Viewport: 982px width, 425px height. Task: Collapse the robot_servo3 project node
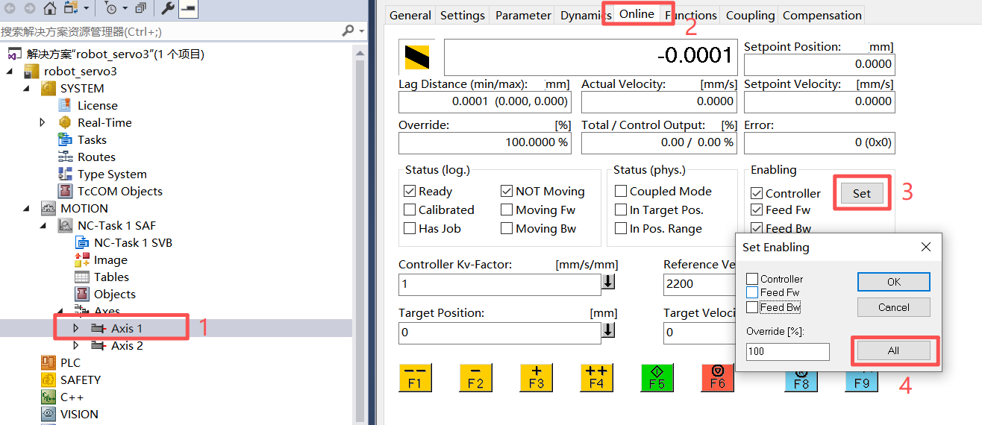point(10,72)
